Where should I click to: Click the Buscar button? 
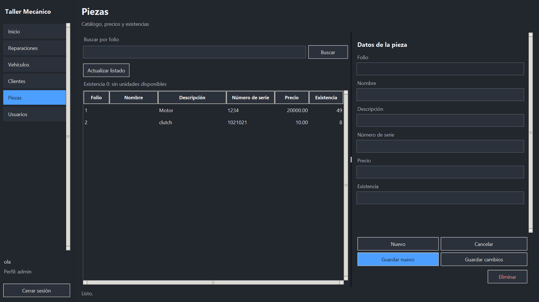(328, 52)
